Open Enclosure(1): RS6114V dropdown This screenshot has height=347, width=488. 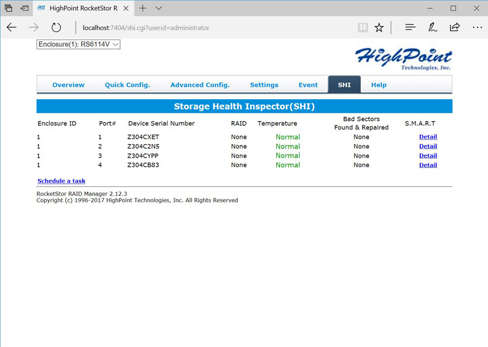coord(79,44)
